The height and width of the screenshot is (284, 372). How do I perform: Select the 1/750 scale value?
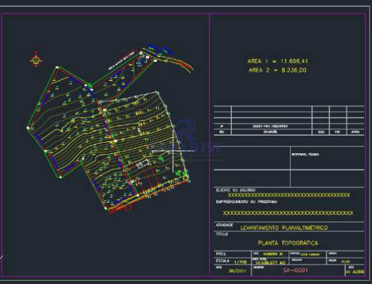[x=240, y=262]
